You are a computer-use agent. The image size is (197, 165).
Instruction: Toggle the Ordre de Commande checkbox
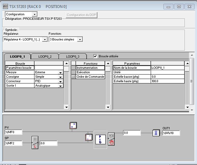73,77
